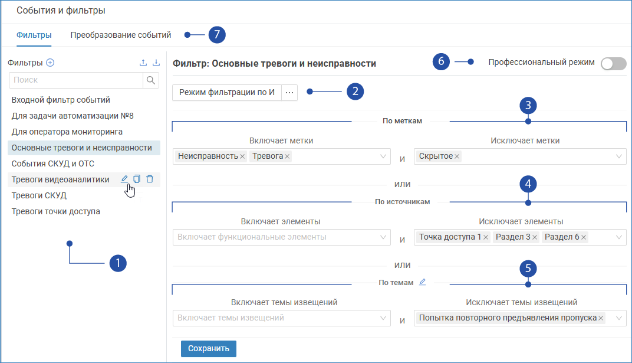Open filter mode options ellipsis menu

[x=289, y=93]
